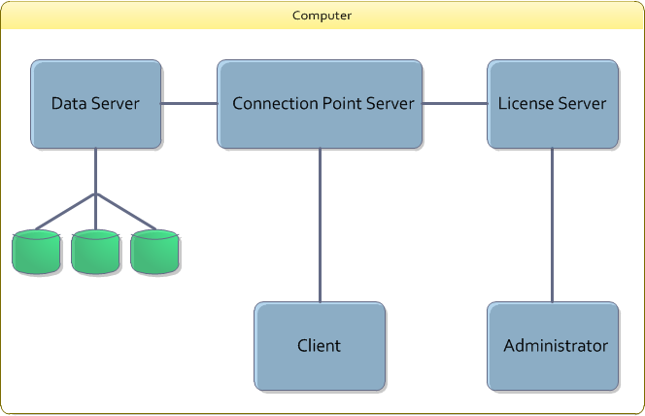Select the Client box

click(320, 346)
